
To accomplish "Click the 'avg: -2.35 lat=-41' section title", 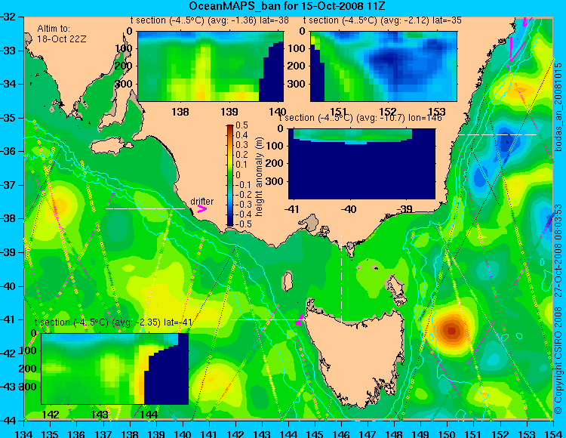I will (113, 322).
